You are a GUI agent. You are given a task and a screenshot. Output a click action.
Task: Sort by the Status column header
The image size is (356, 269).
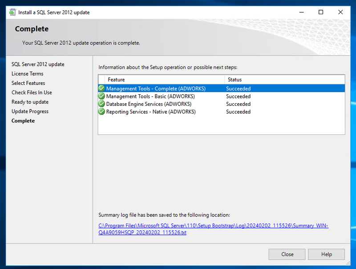(285, 80)
